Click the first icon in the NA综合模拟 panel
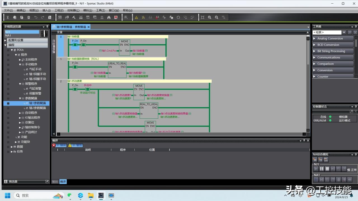 pyautogui.click(x=315, y=160)
